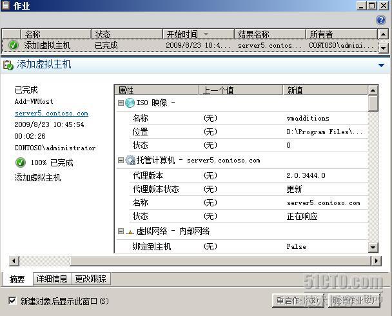Click the 2.0.3444.0 agent version value

coord(306,175)
